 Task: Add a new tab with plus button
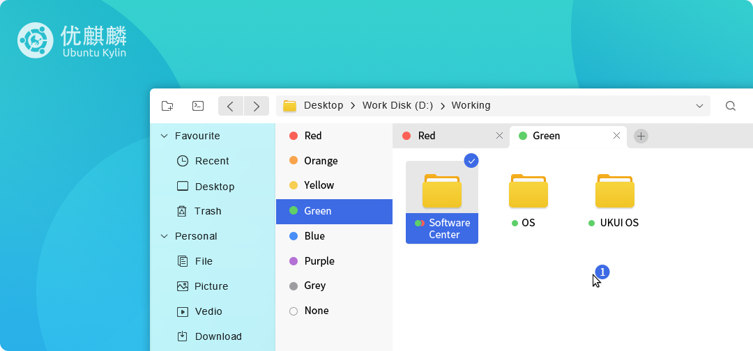point(641,136)
